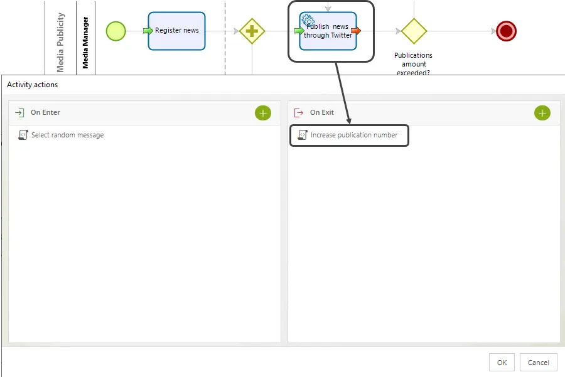Add a new On Exit action
Viewport: 565px width, 377px height.
coord(542,113)
